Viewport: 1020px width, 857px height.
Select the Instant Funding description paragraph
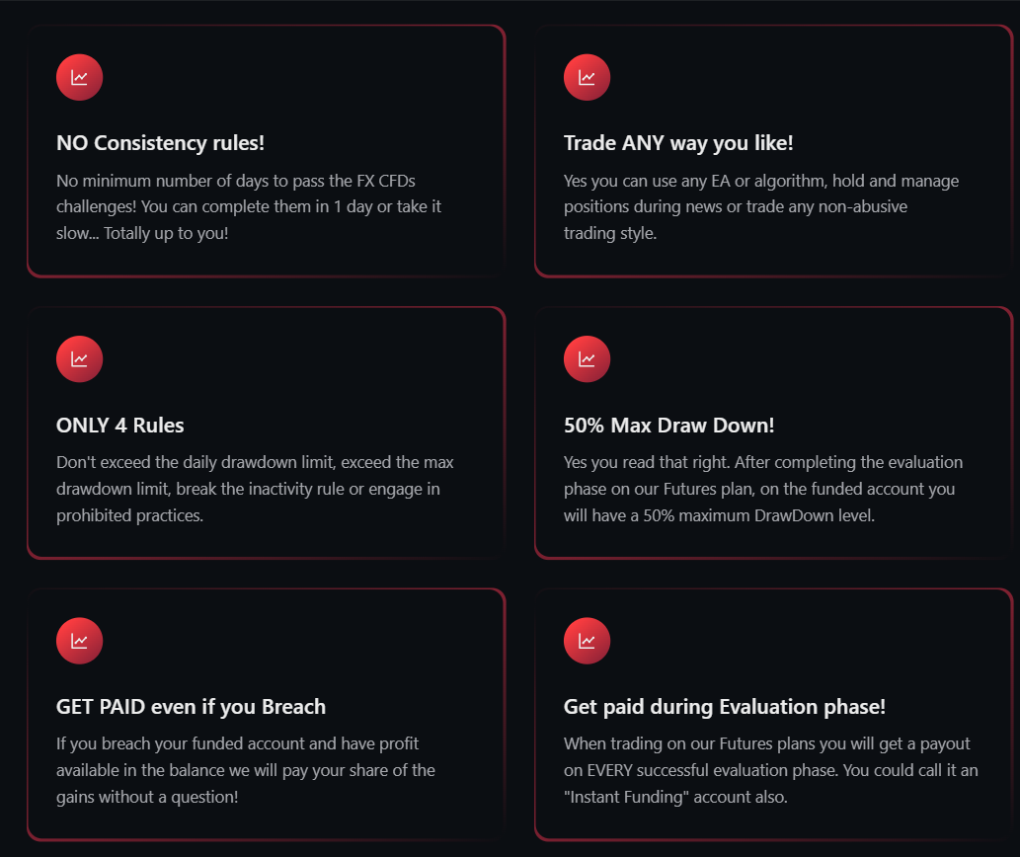coord(772,771)
